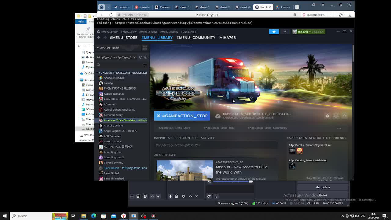Open #AppDetails_Links_Community link
The width and height of the screenshot is (391, 220).
267,128
